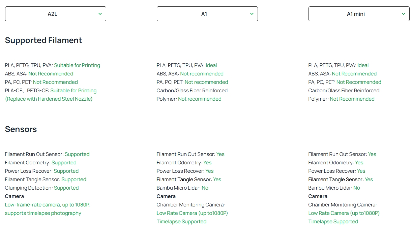The height and width of the screenshot is (228, 411).
Task: Click the A1 dropdown chevron arrow
Action: click(x=252, y=14)
